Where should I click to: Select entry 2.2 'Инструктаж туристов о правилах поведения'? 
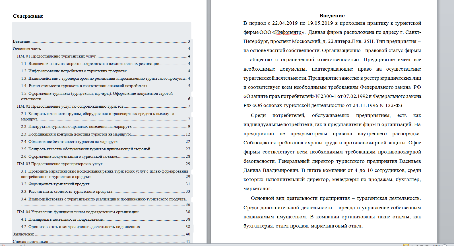(106, 127)
